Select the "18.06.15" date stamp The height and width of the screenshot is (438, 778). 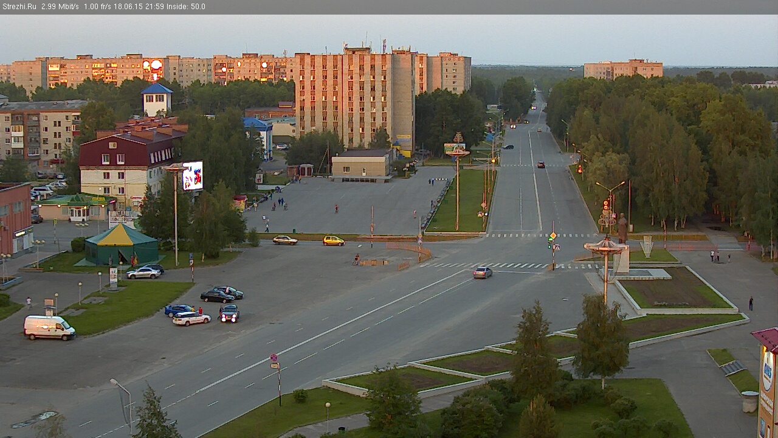[127, 7]
